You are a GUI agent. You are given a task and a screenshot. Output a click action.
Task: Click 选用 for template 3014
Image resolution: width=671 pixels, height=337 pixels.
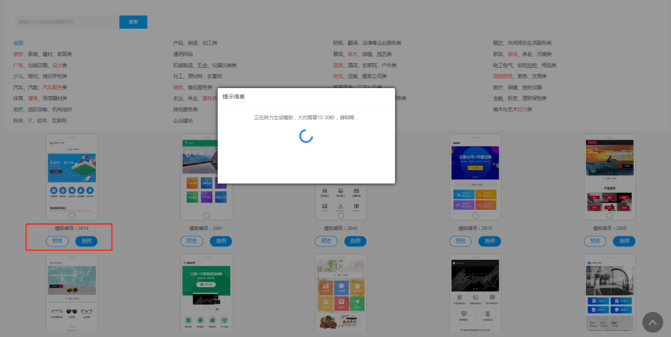(x=87, y=241)
